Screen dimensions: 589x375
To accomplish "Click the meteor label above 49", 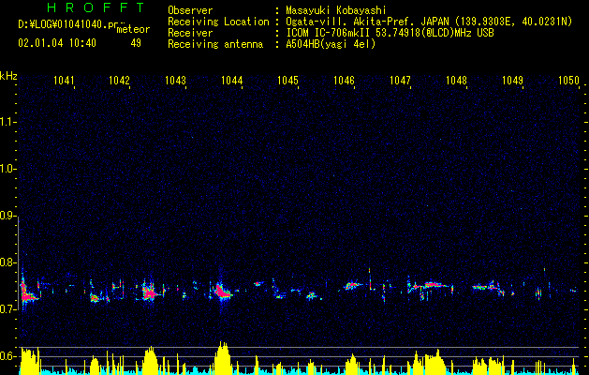I will pyautogui.click(x=133, y=29).
